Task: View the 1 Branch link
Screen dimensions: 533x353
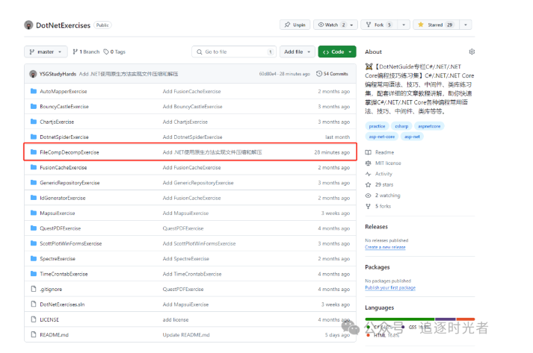Action: point(86,52)
